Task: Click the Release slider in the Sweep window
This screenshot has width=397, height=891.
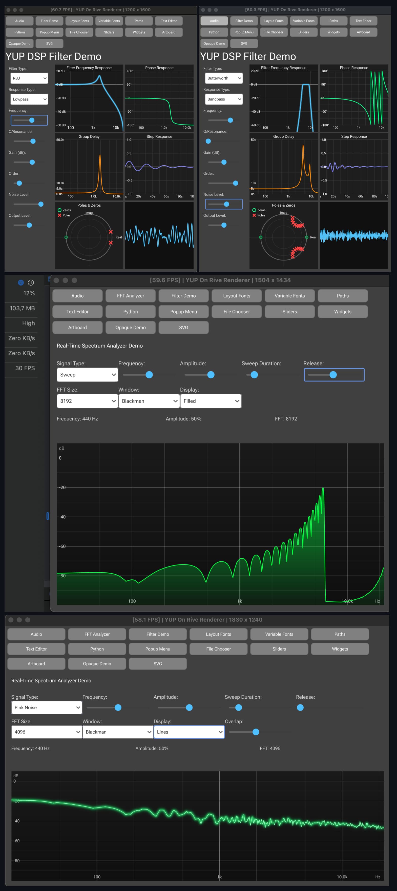Action: 334,375
